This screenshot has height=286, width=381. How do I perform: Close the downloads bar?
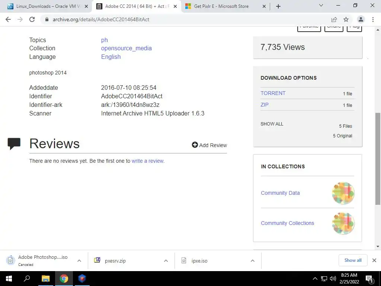click(x=374, y=260)
